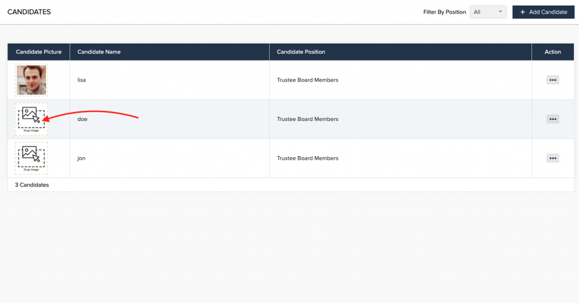Click the drop image placeholder for doe
Screen dimensions: 579x303
(32, 119)
